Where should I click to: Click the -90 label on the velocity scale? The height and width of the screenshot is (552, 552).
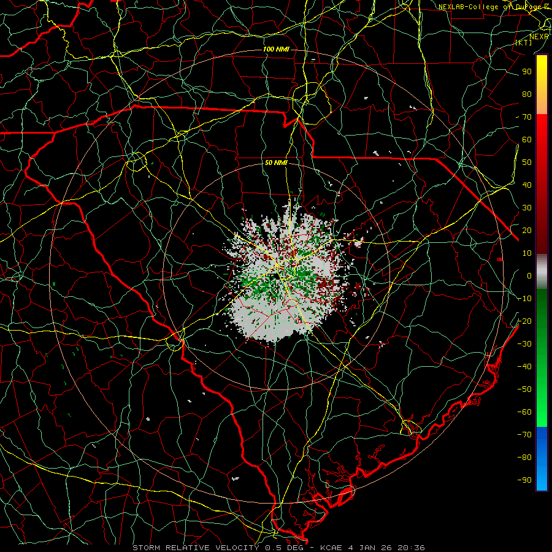coord(524,480)
